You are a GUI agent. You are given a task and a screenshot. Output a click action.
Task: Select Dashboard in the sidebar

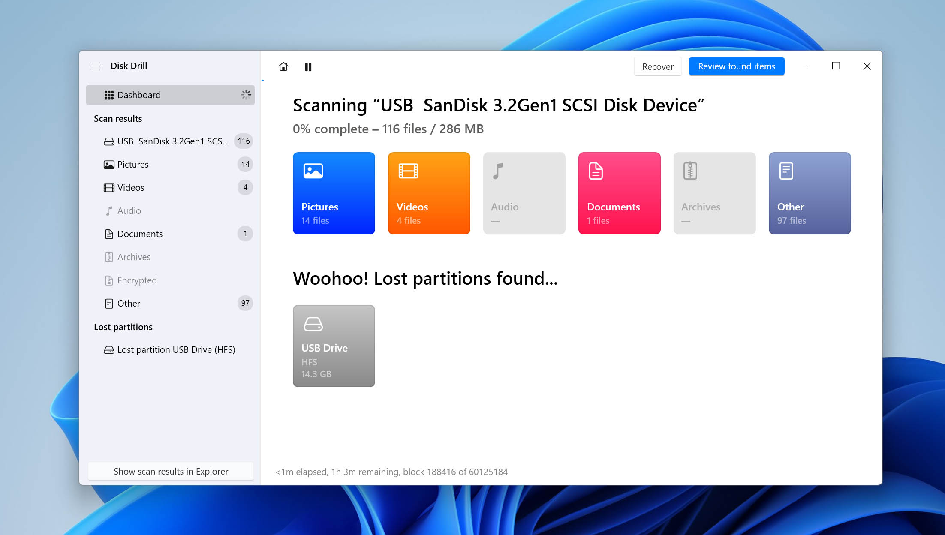coord(170,95)
